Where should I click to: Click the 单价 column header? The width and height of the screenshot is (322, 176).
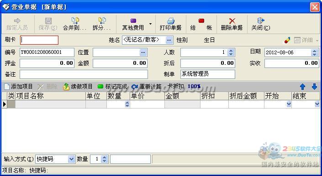point(147,96)
